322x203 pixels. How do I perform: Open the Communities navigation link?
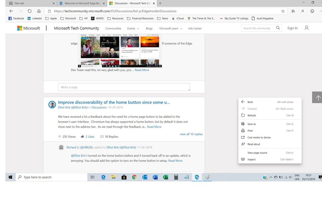pos(113,28)
